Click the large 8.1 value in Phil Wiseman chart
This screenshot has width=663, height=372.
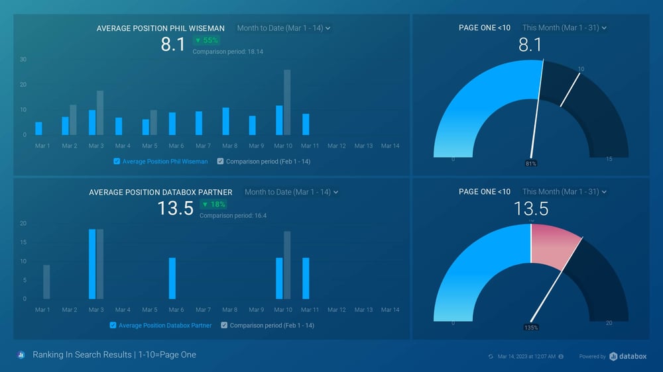tap(172, 44)
